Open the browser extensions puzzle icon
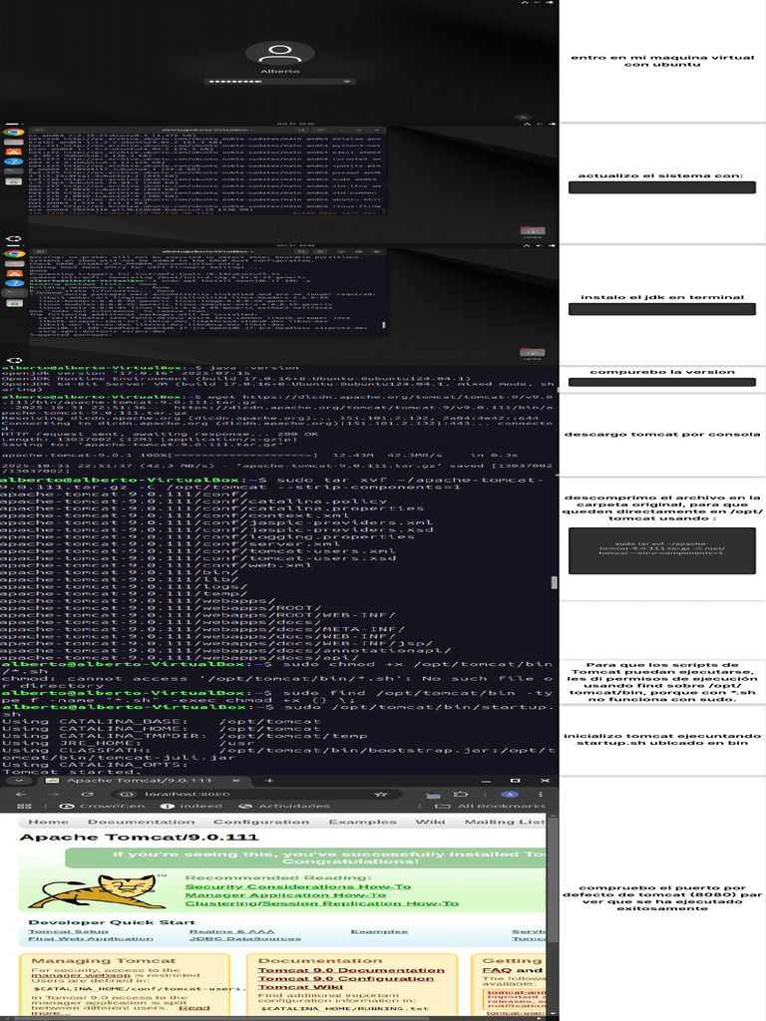The image size is (766, 1021). (461, 795)
